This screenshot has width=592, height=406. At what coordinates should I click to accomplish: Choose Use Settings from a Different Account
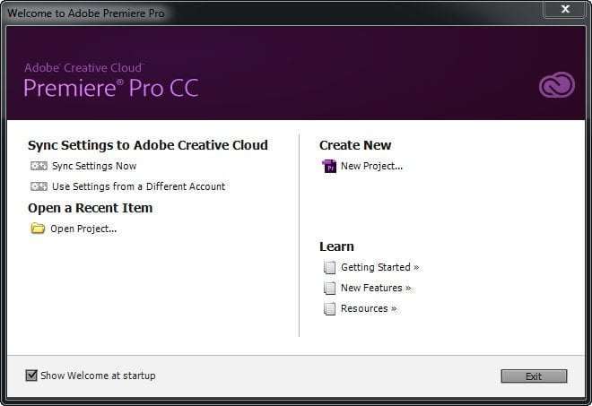click(x=138, y=186)
